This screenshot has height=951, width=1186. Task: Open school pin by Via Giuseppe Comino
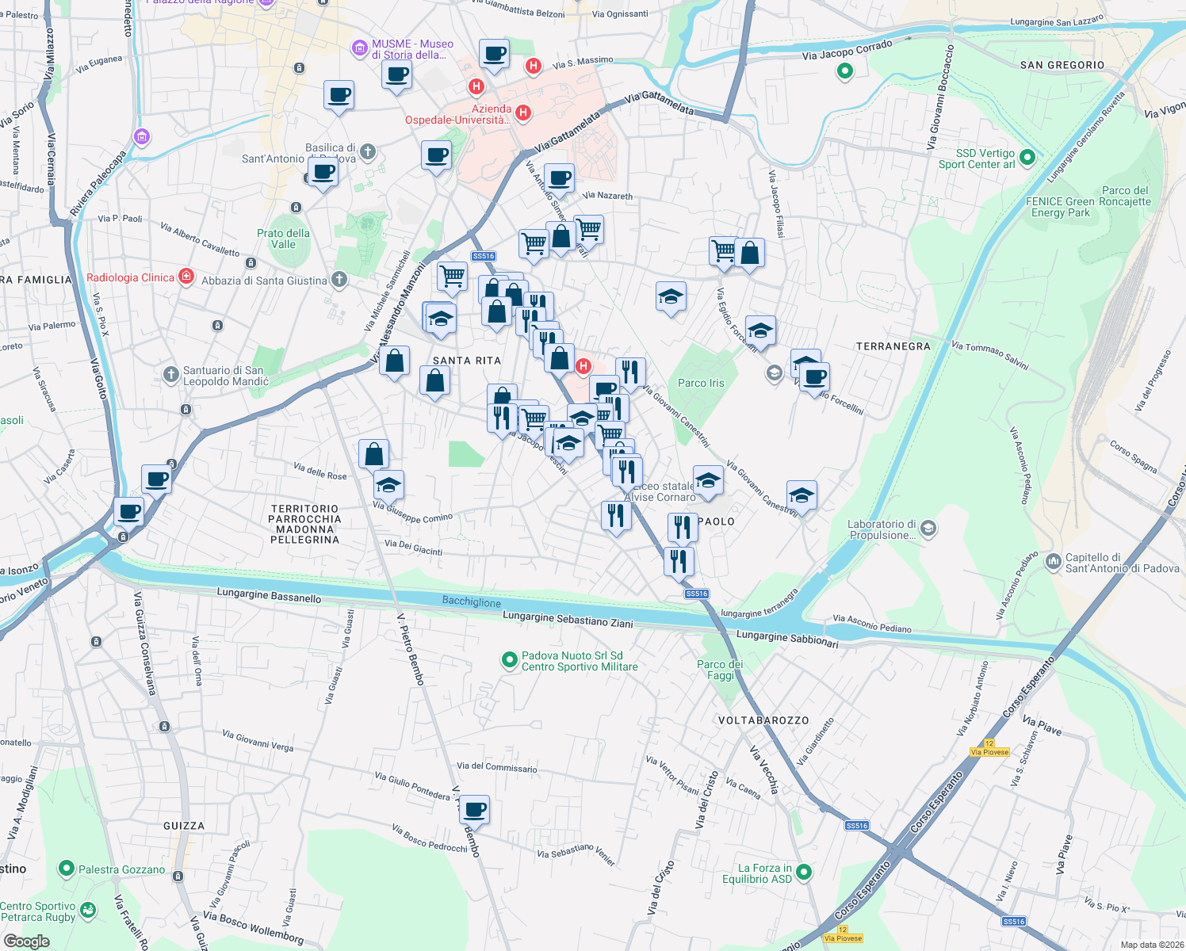tap(388, 486)
